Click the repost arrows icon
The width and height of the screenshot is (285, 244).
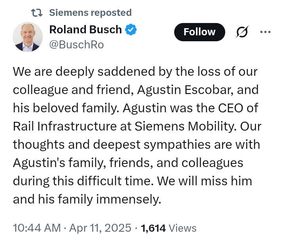[37, 13]
